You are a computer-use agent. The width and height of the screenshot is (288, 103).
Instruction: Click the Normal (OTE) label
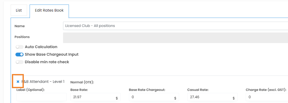[x=82, y=82]
